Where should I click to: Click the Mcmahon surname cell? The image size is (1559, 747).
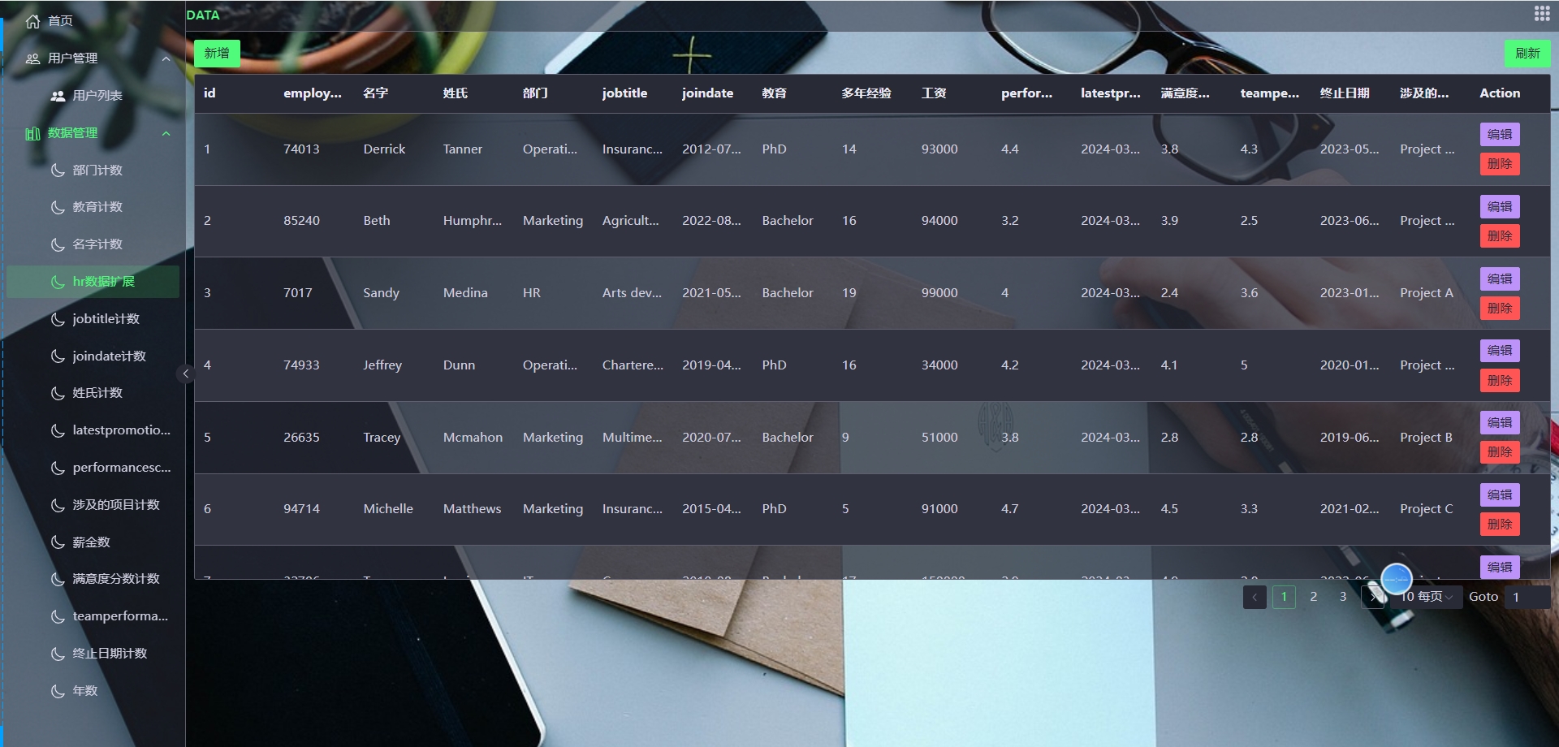coord(473,438)
